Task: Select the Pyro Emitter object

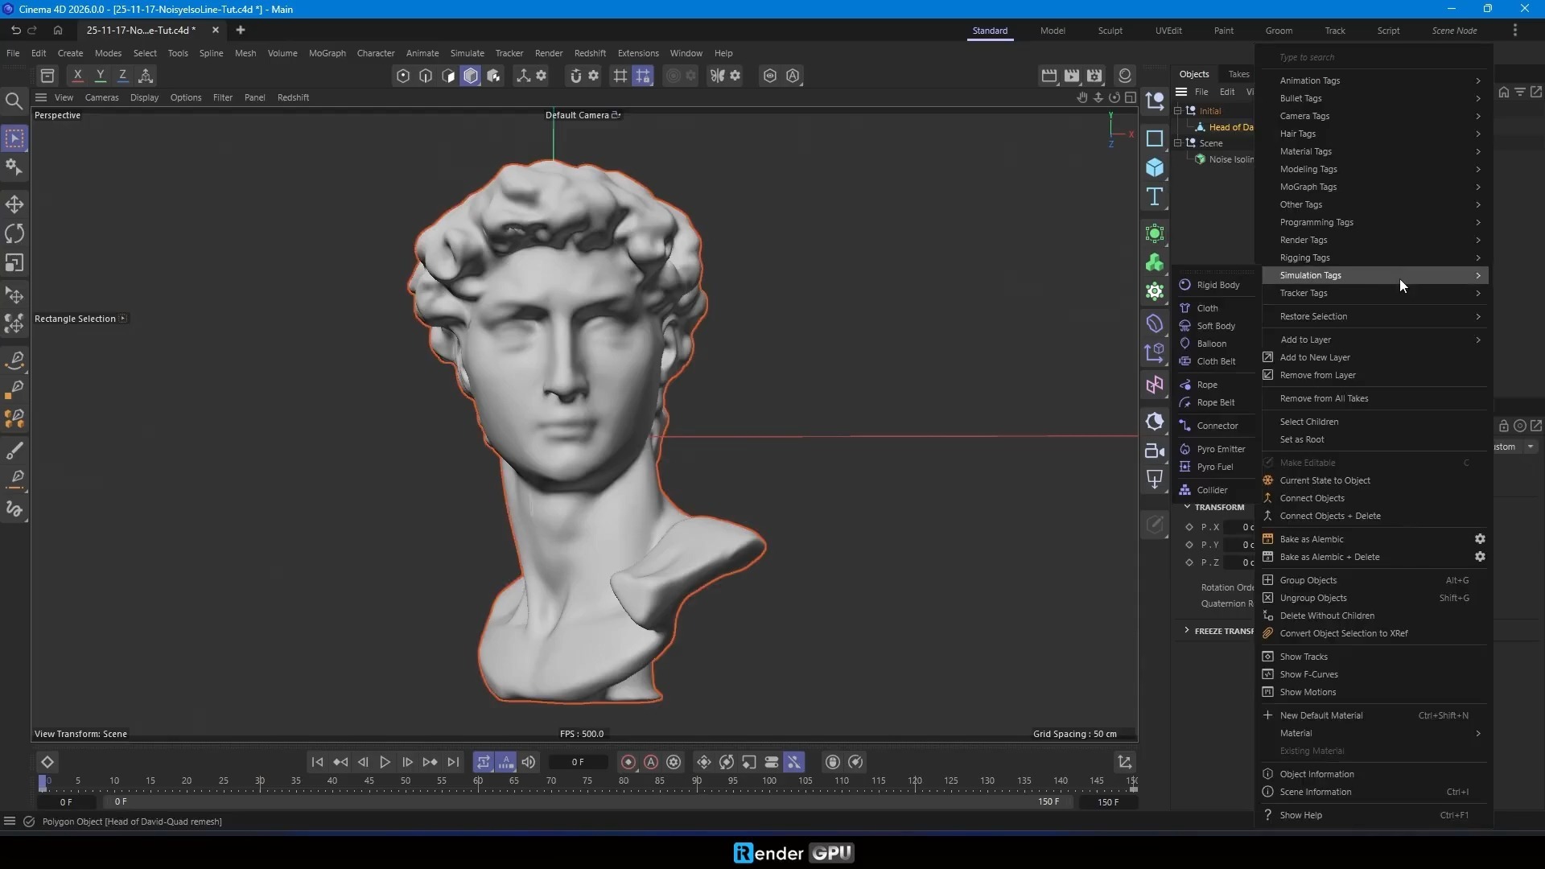Action: pos(1221,449)
